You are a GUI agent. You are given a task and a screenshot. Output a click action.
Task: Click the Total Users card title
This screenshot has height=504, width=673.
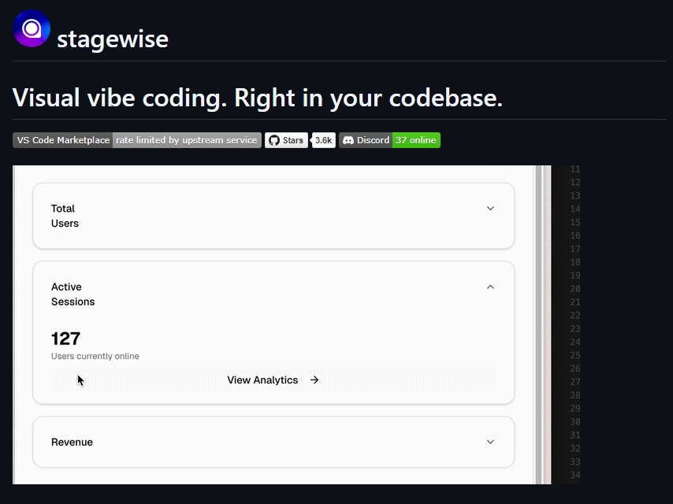tap(65, 216)
